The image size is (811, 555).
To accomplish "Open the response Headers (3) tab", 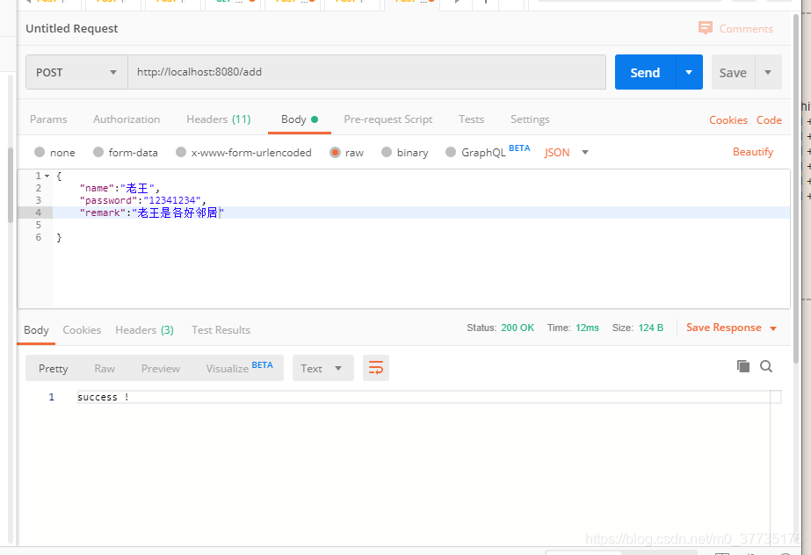I will (144, 329).
